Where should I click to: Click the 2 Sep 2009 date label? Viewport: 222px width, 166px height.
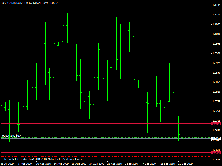pyautogui.click(x=131, y=164)
